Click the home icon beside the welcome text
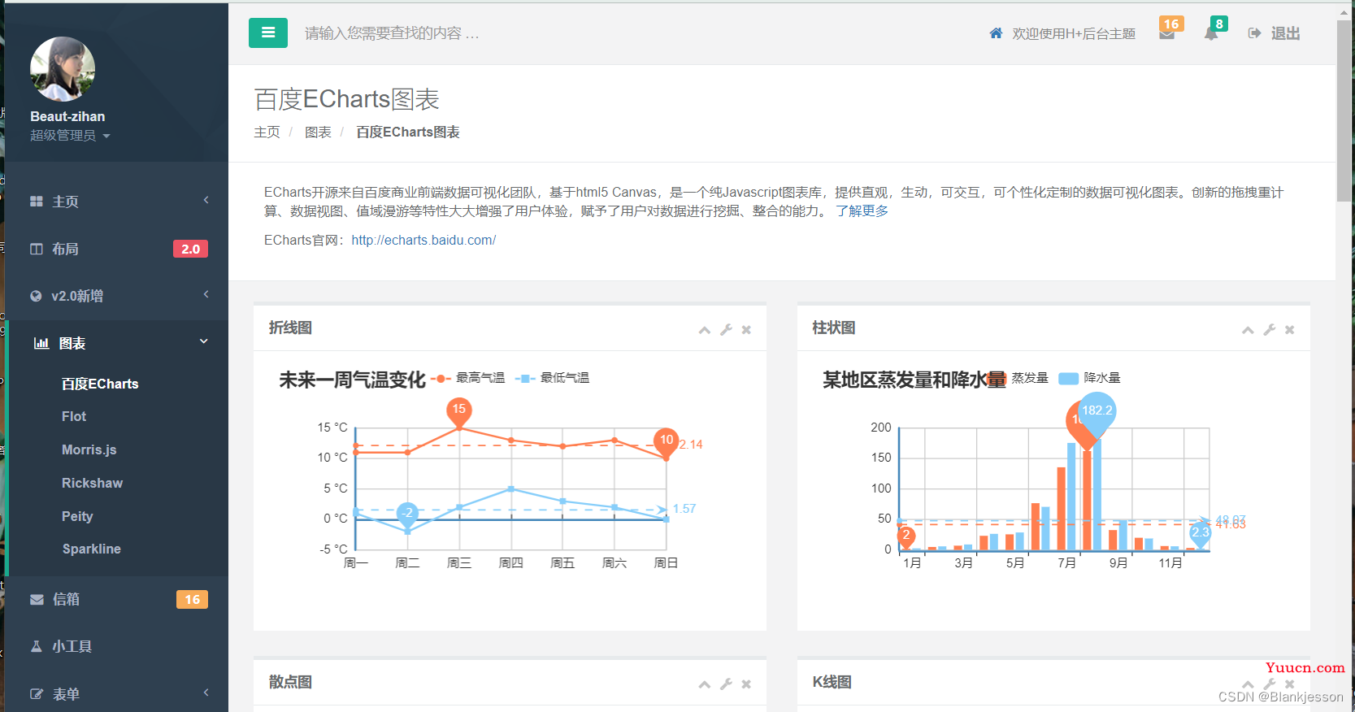The width and height of the screenshot is (1355, 712). pos(996,33)
